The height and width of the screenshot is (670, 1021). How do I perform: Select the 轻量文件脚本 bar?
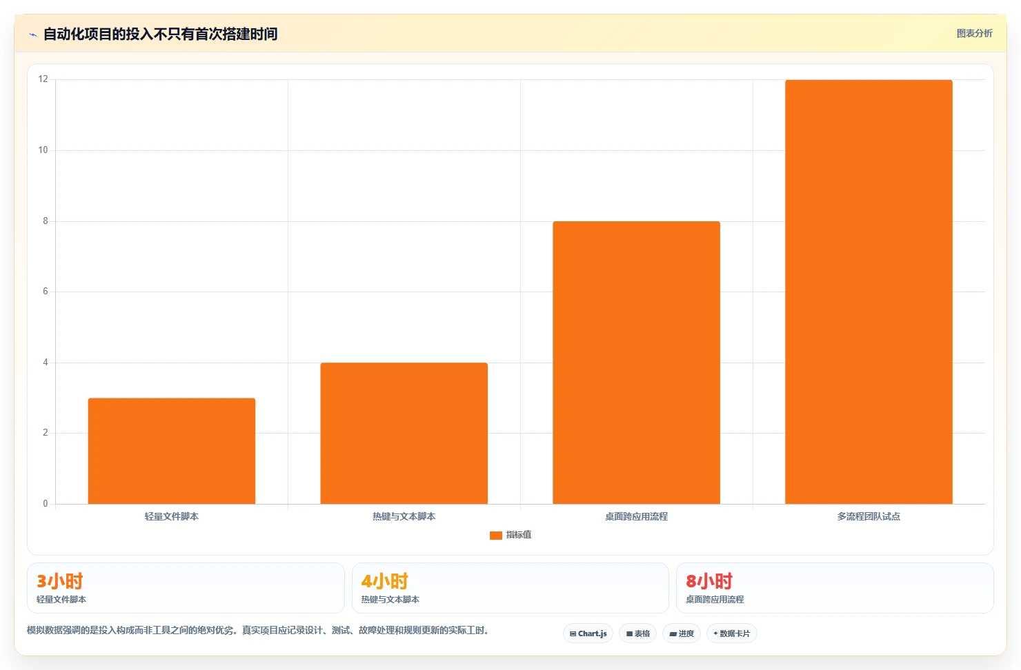(172, 451)
